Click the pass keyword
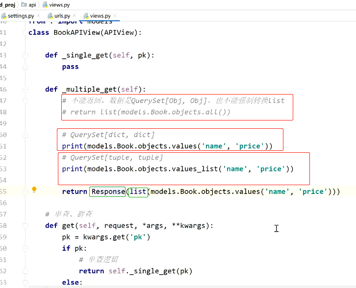The height and width of the screenshot is (288, 356). (71, 67)
